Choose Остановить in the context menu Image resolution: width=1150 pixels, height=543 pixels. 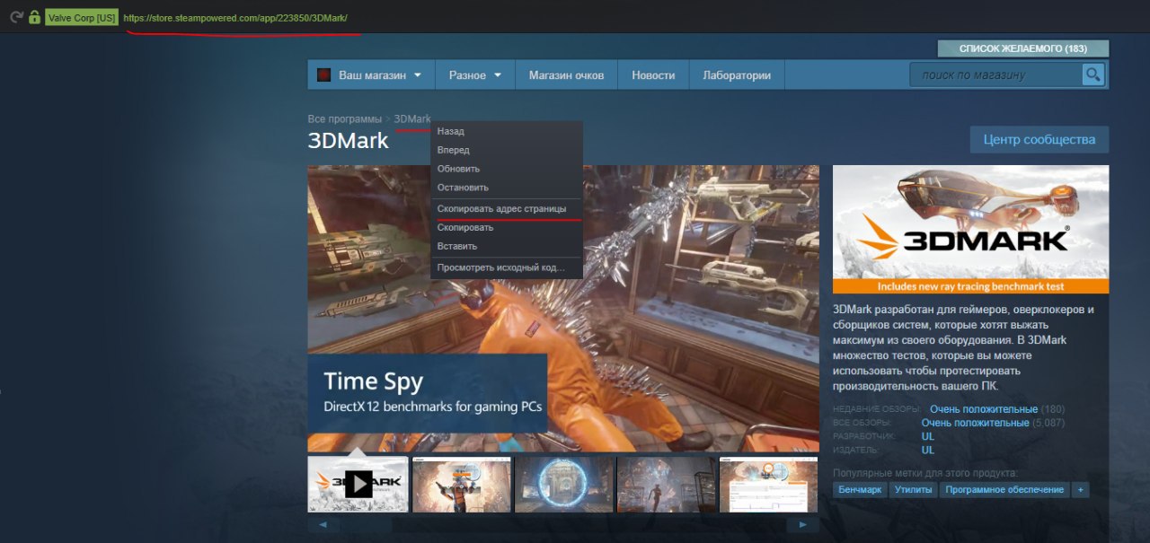pyautogui.click(x=507, y=188)
